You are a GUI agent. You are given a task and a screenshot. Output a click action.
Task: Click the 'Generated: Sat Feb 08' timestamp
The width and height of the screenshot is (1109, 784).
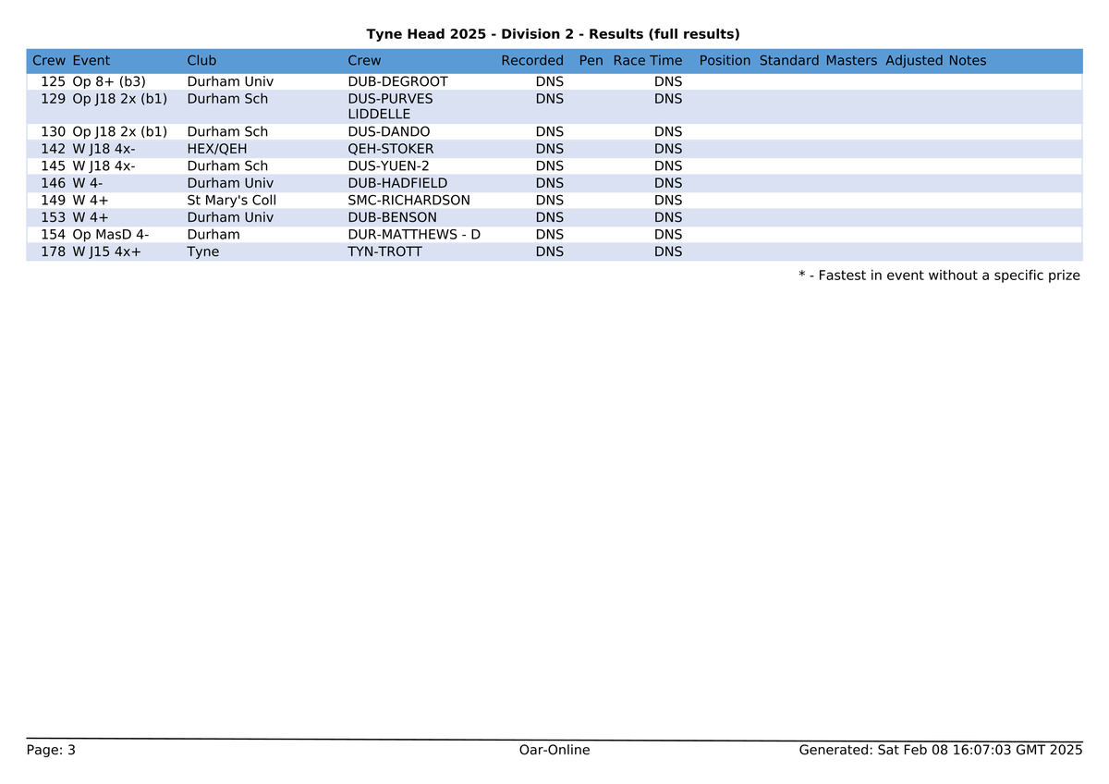(x=940, y=750)
